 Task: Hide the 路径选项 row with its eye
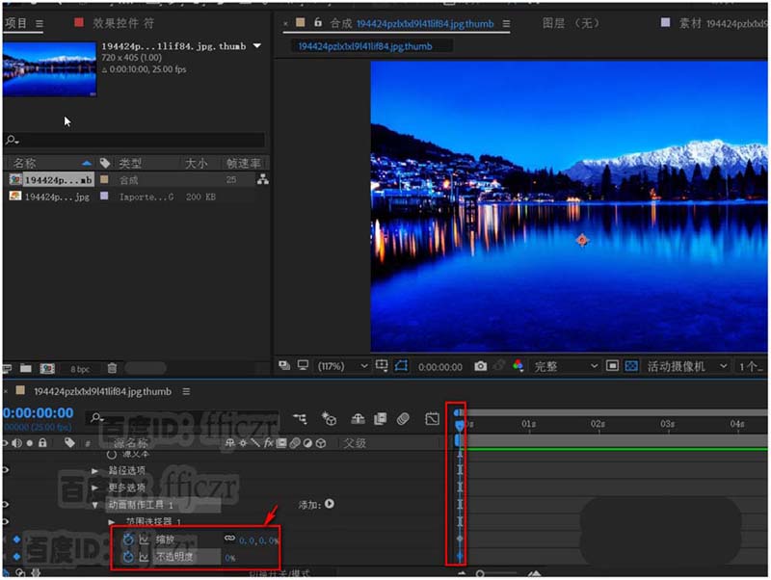click(6, 470)
